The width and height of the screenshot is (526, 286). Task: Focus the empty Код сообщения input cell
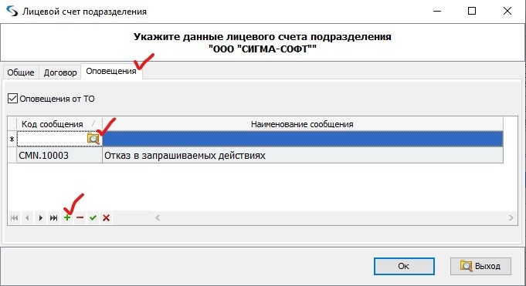pyautogui.click(x=52, y=139)
